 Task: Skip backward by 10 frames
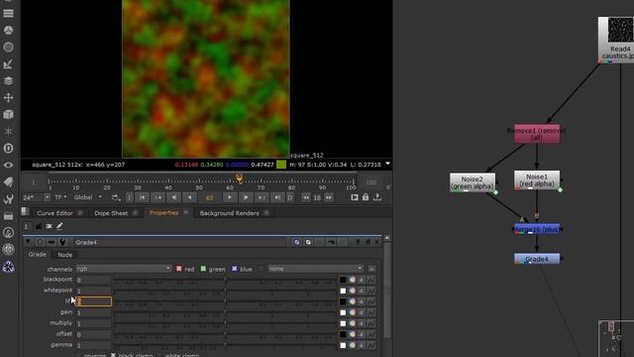[x=306, y=197]
